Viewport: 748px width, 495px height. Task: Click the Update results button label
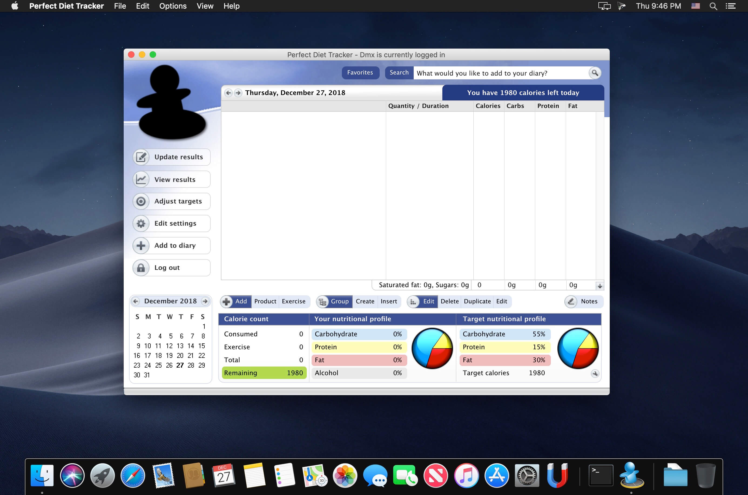tap(179, 157)
